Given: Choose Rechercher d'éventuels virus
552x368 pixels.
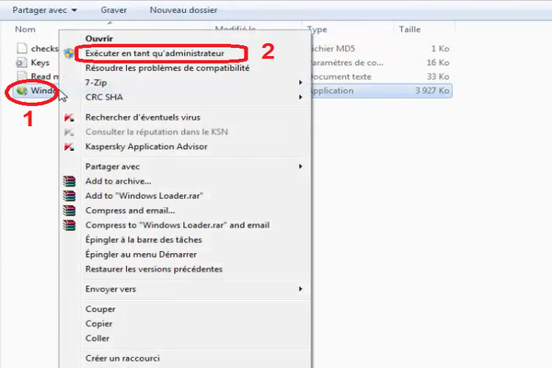Looking at the screenshot, I should tap(143, 117).
